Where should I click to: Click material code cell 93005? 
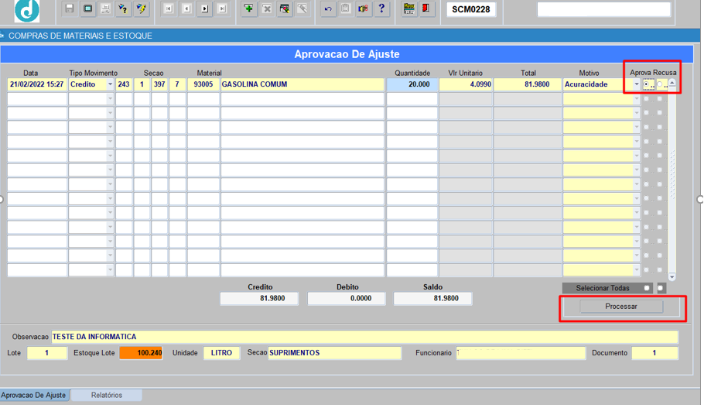pos(203,84)
